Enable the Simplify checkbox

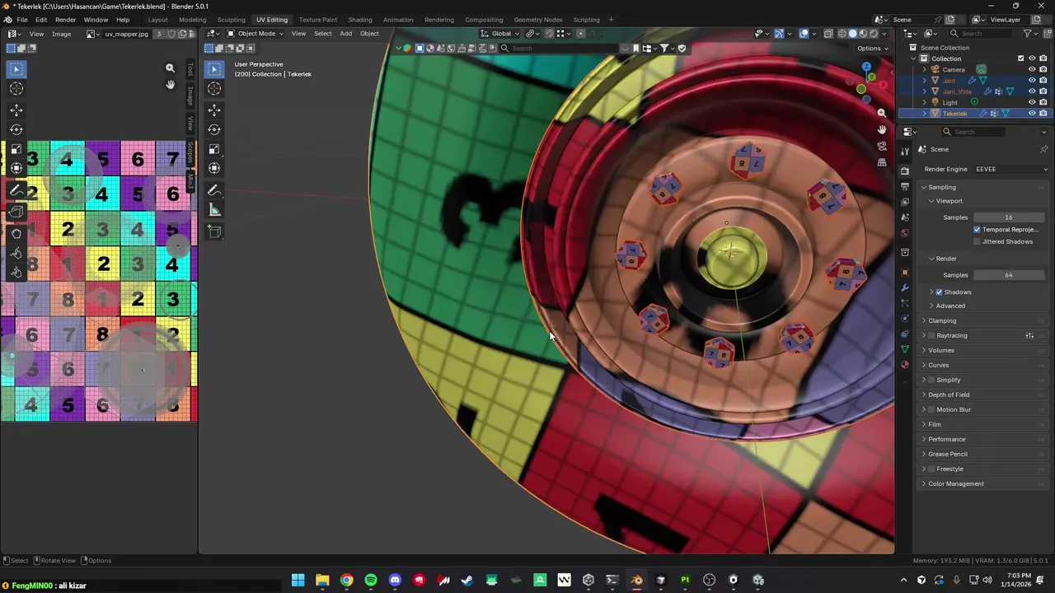click(931, 380)
